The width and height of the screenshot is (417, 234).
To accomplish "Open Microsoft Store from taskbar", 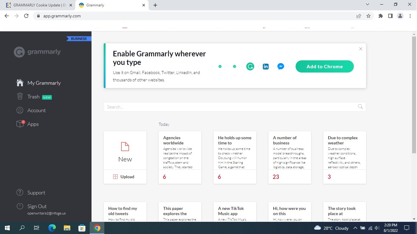I will tap(82, 228).
